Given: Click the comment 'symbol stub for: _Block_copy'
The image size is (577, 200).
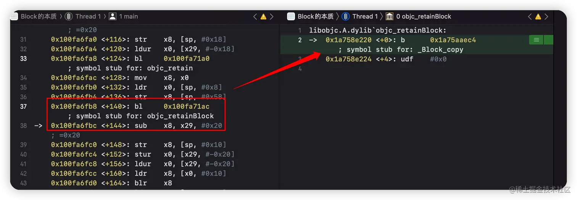Looking at the screenshot, I should 401,50.
